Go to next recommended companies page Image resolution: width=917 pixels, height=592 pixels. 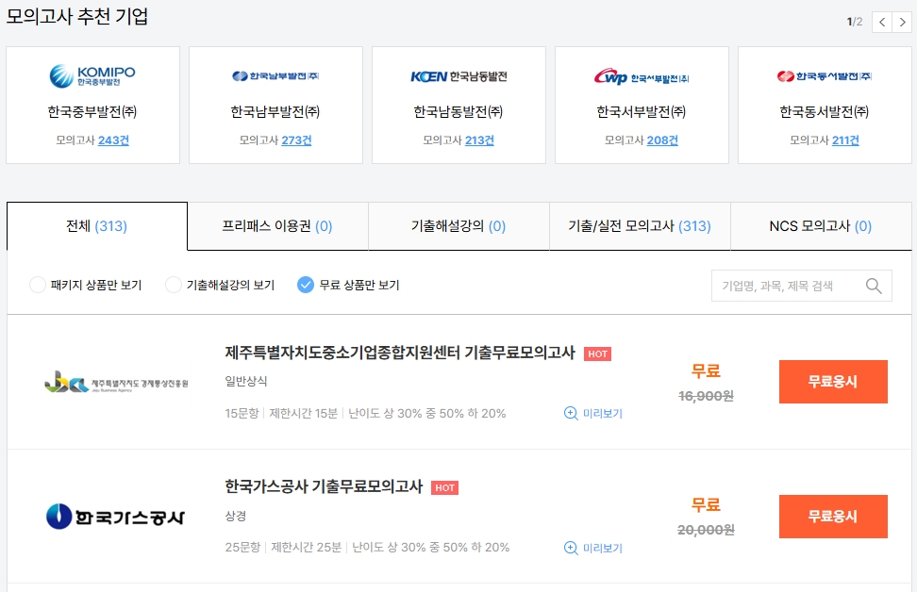(903, 23)
